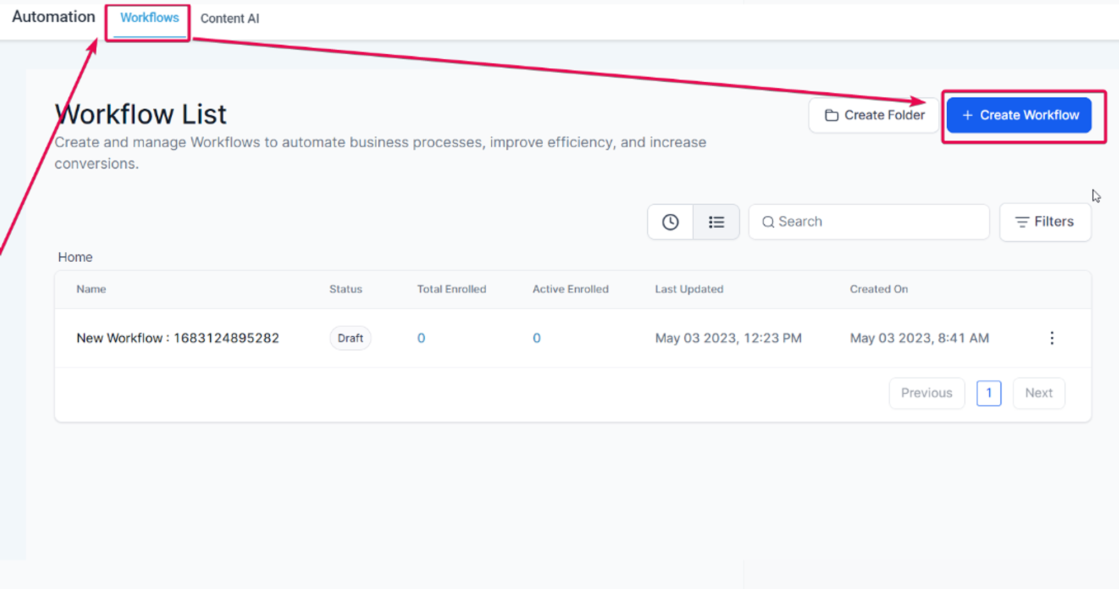
Task: Click the Last Updated column header
Action: [689, 289]
